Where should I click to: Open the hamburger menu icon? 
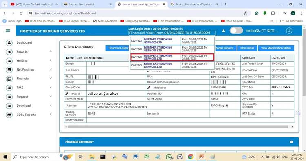pyautogui.click(x=8, y=31)
